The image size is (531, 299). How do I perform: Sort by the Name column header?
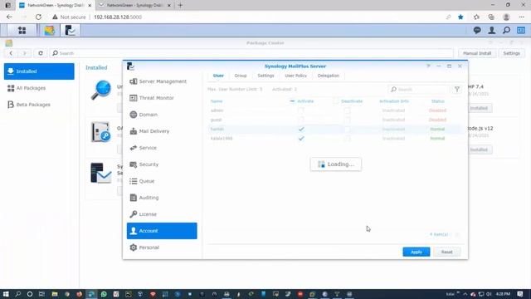click(217, 101)
